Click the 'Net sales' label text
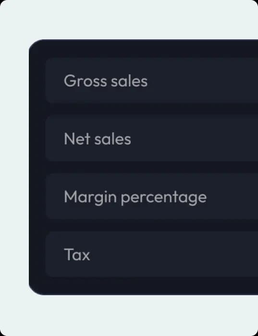258x336 pixels. coord(98,139)
